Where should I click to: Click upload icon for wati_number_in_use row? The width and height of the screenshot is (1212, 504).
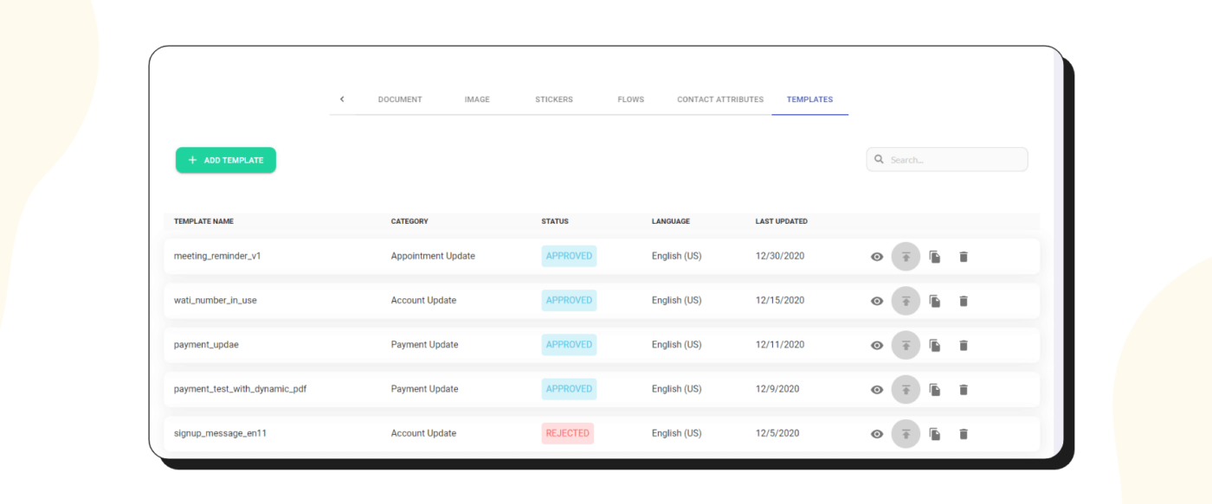[x=906, y=301]
